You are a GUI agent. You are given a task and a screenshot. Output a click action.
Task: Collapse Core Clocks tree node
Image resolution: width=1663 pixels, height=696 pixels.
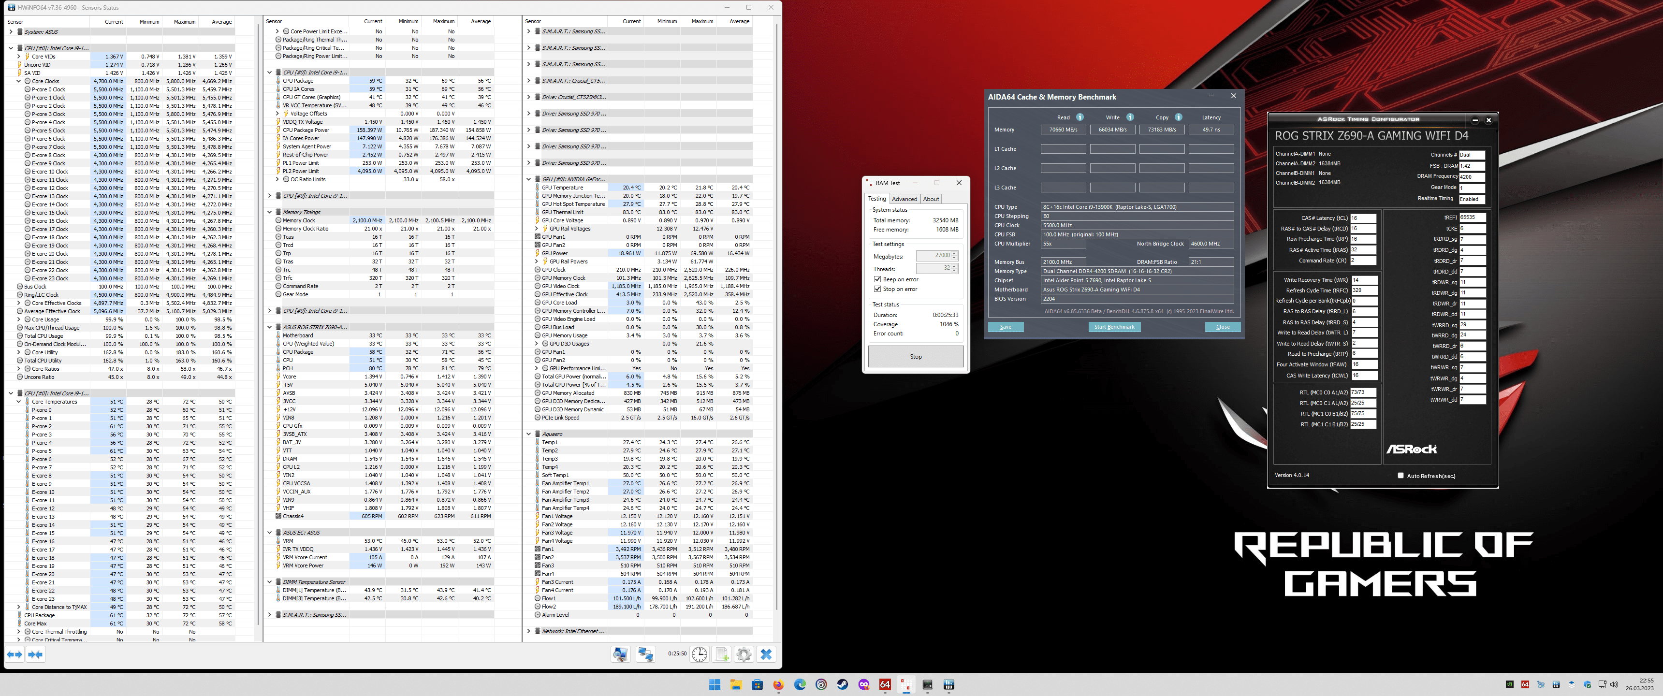(19, 81)
